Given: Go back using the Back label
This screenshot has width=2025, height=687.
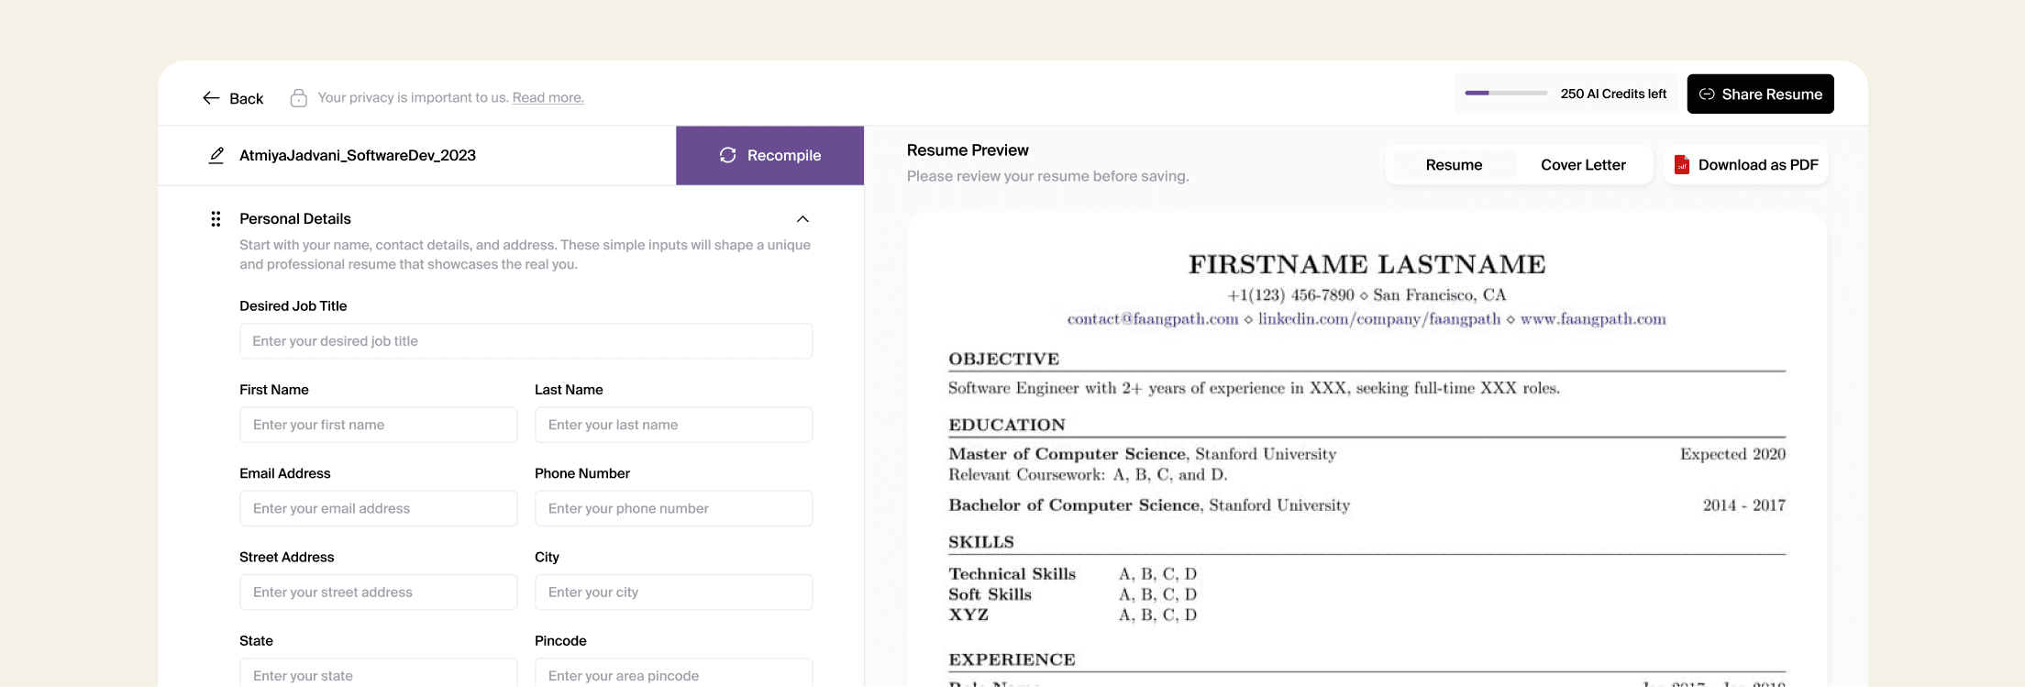Looking at the screenshot, I should [x=246, y=98].
